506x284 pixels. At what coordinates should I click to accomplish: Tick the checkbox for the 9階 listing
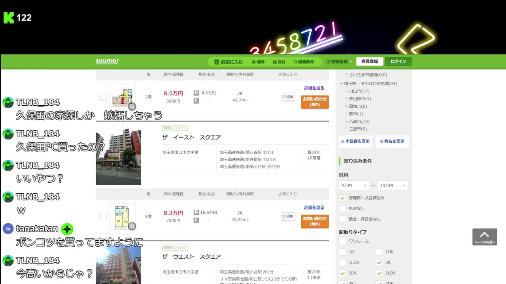pos(103,216)
